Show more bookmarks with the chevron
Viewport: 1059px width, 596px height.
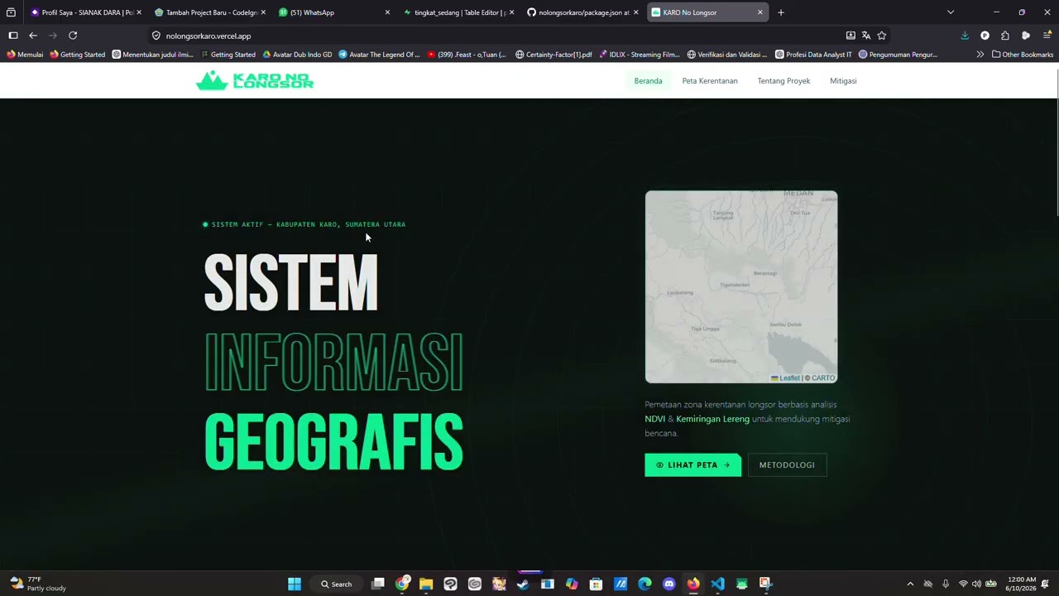(980, 55)
